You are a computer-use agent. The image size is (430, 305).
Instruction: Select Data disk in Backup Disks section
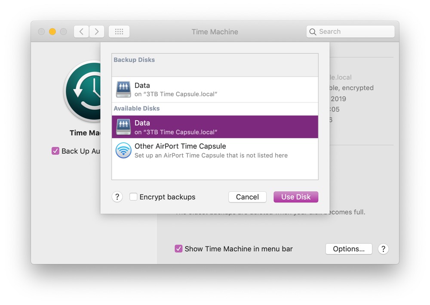[215, 90]
